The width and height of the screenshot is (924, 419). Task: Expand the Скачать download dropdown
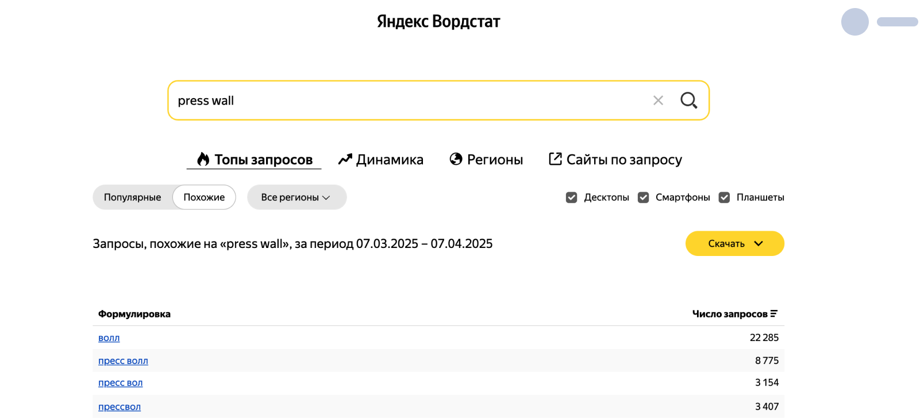(734, 243)
